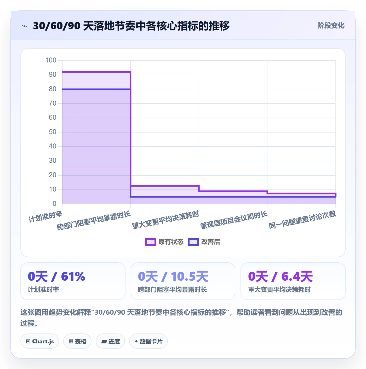Click the 同一问题重复讨论次数 x-axis label
Viewport: 366px width, 369px height.
302,220
